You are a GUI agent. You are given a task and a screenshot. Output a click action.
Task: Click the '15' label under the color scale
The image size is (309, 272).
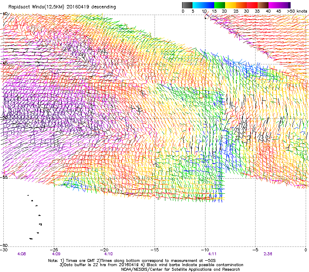coord(214,11)
